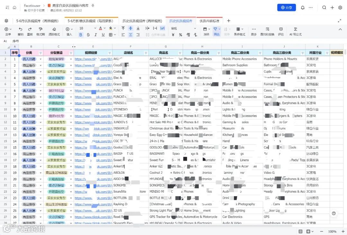Open AI formula writer (AI 写公式)
Screen dimensions: 347x235
point(296,31)
